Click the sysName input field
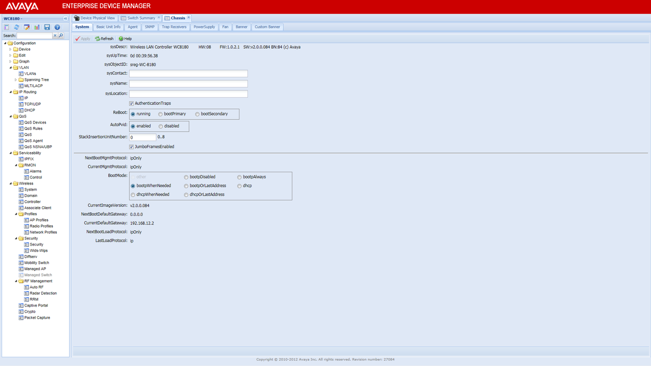Screen dimensions: 651x366 (x=188, y=84)
